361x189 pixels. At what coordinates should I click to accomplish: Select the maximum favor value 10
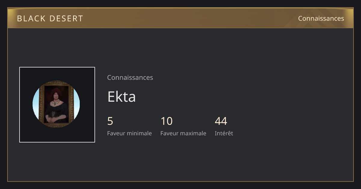(x=167, y=121)
